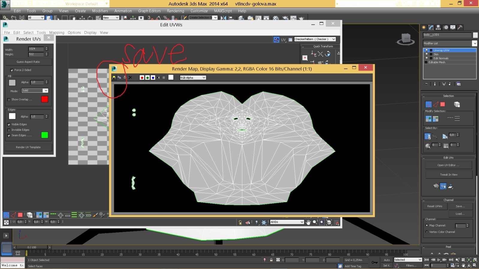Click Open UV Editor button
This screenshot has height=269, width=479.
click(448, 165)
